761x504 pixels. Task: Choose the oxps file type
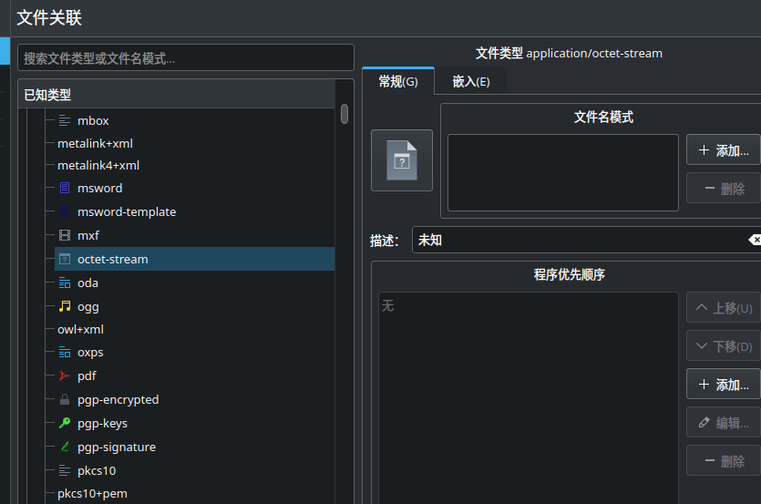click(x=90, y=352)
